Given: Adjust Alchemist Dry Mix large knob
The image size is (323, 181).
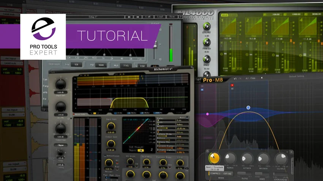Looking at the screenshot, I should 60,107.
